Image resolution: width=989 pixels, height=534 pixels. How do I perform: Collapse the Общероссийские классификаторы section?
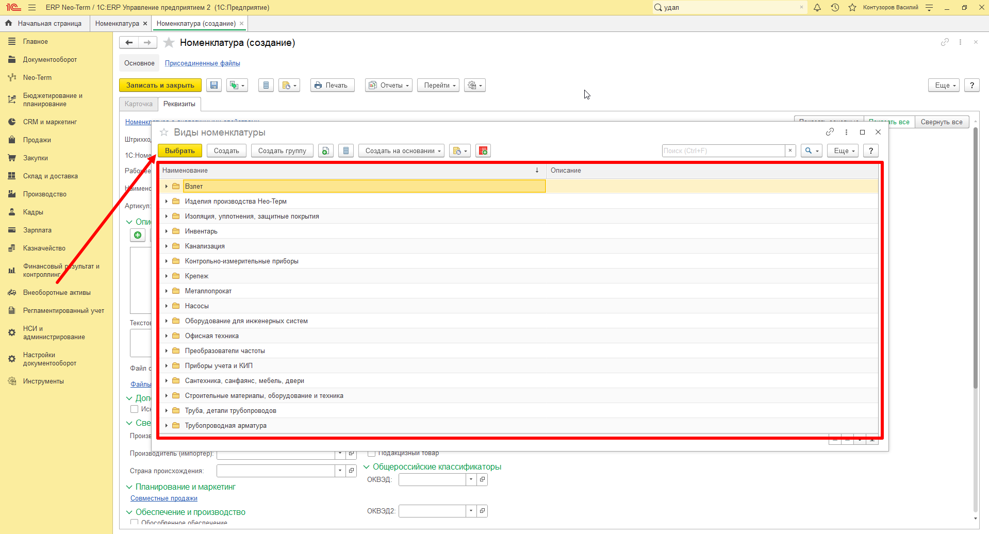pos(367,467)
